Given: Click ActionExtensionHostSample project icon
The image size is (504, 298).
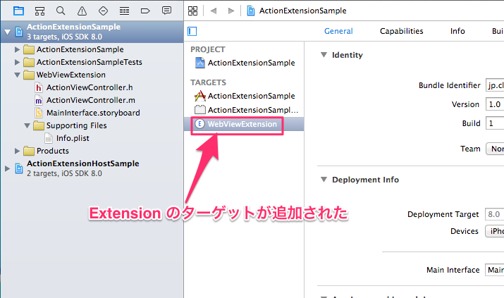Looking at the screenshot, I should coord(19,168).
